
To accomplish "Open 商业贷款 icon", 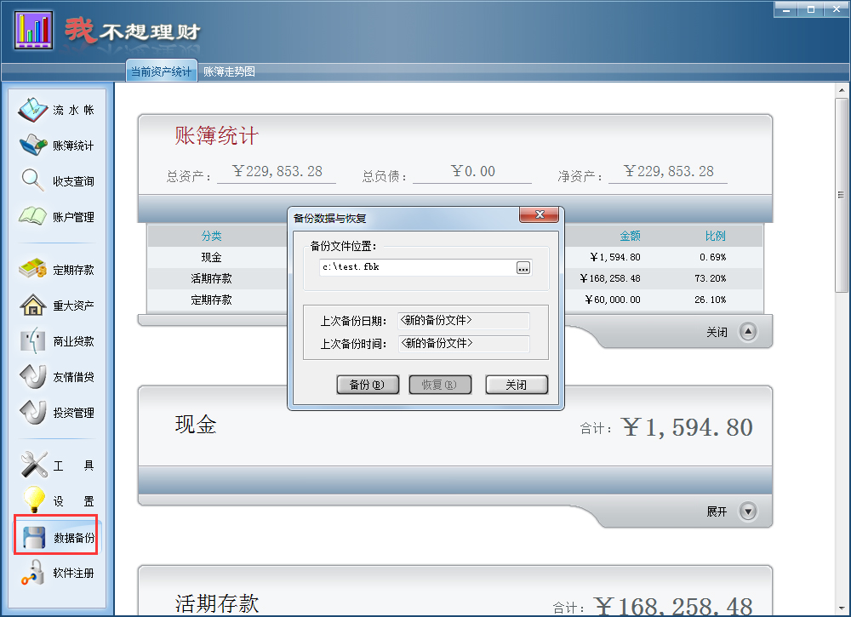I will [x=32, y=340].
